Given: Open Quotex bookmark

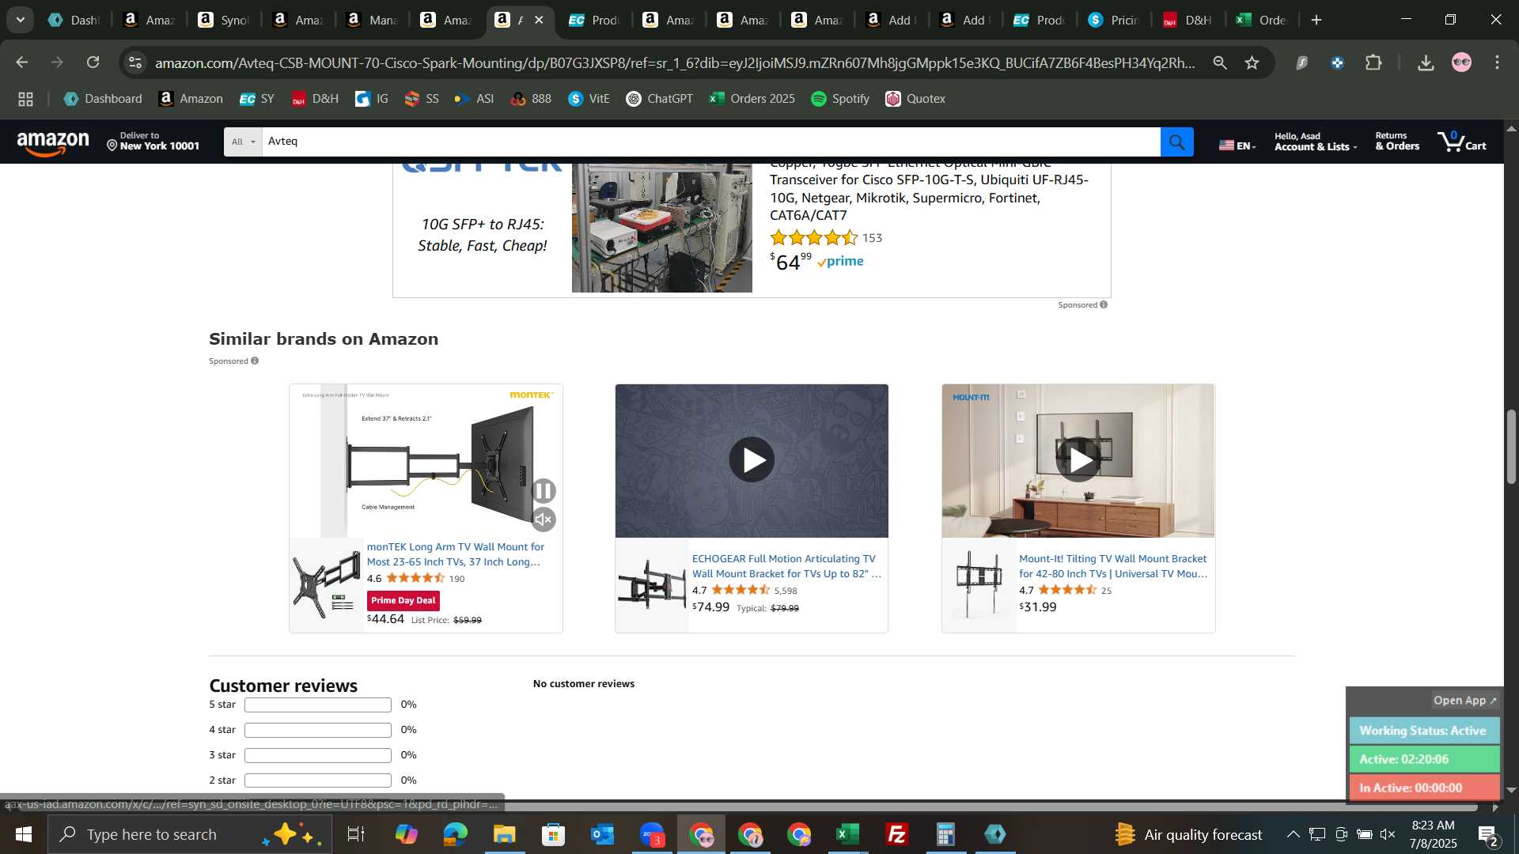Looking at the screenshot, I should pyautogui.click(x=915, y=99).
